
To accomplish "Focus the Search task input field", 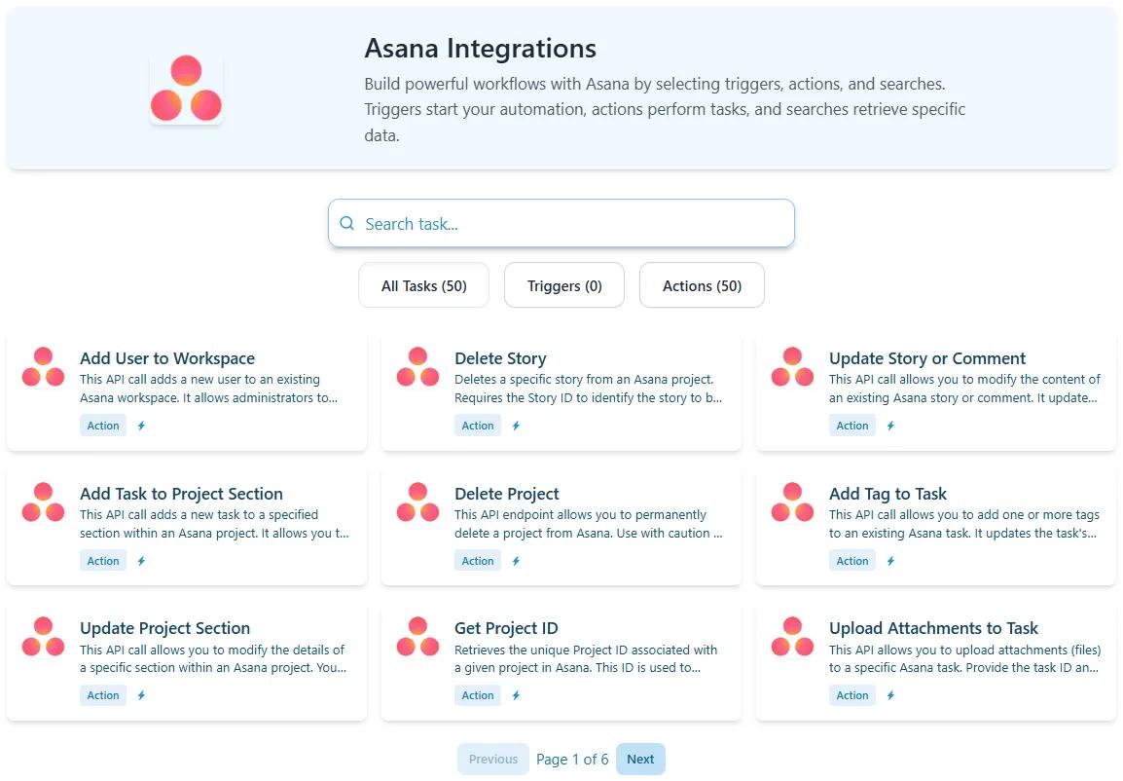I will (x=574, y=224).
